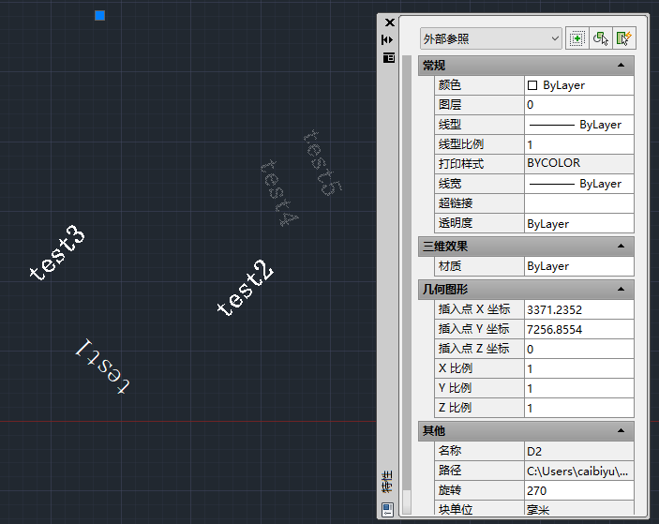Image resolution: width=659 pixels, height=524 pixels.
Task: Select the dotted test4 text in drawing
Action: click(279, 193)
